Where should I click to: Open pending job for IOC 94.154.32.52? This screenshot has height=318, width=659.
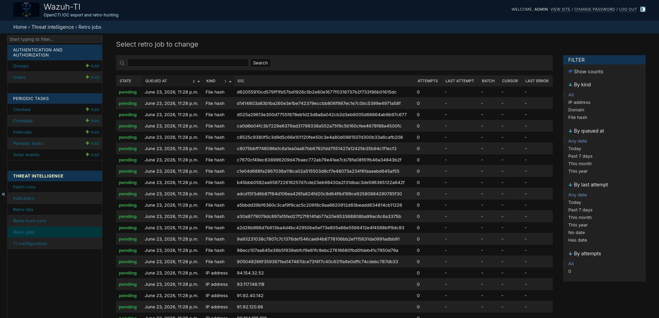(128, 273)
